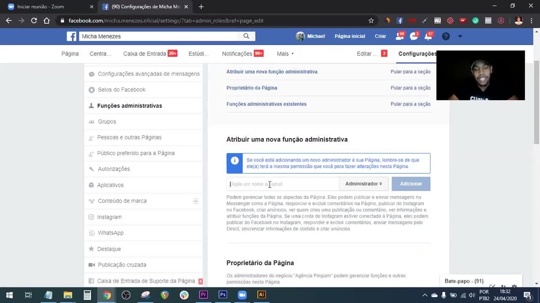Image resolution: width=540 pixels, height=303 pixels.
Task: Click the eyedropper extension icon
Action: (425, 21)
